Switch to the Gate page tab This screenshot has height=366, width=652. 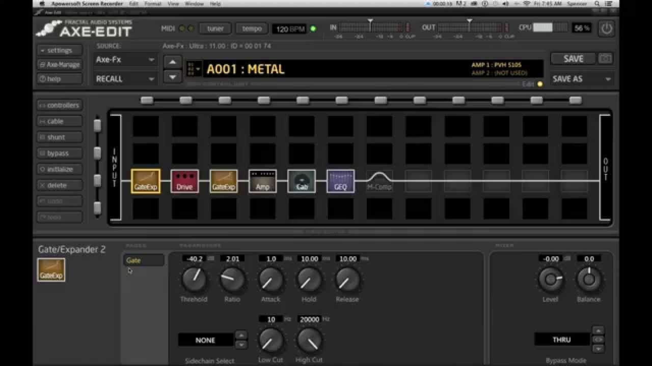tap(144, 260)
